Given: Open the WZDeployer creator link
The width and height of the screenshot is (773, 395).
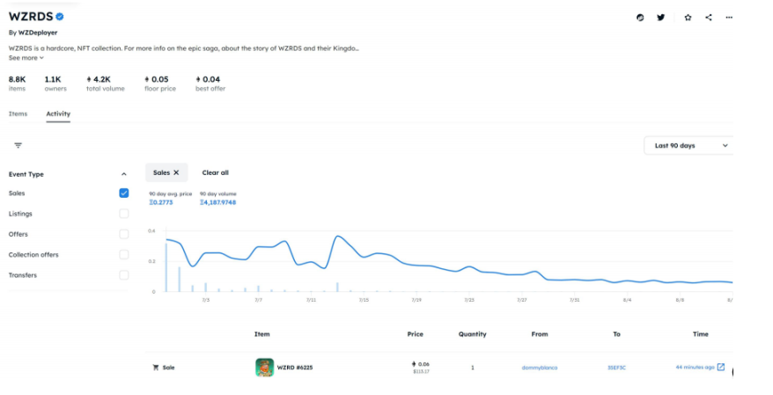Looking at the screenshot, I should click(x=38, y=33).
